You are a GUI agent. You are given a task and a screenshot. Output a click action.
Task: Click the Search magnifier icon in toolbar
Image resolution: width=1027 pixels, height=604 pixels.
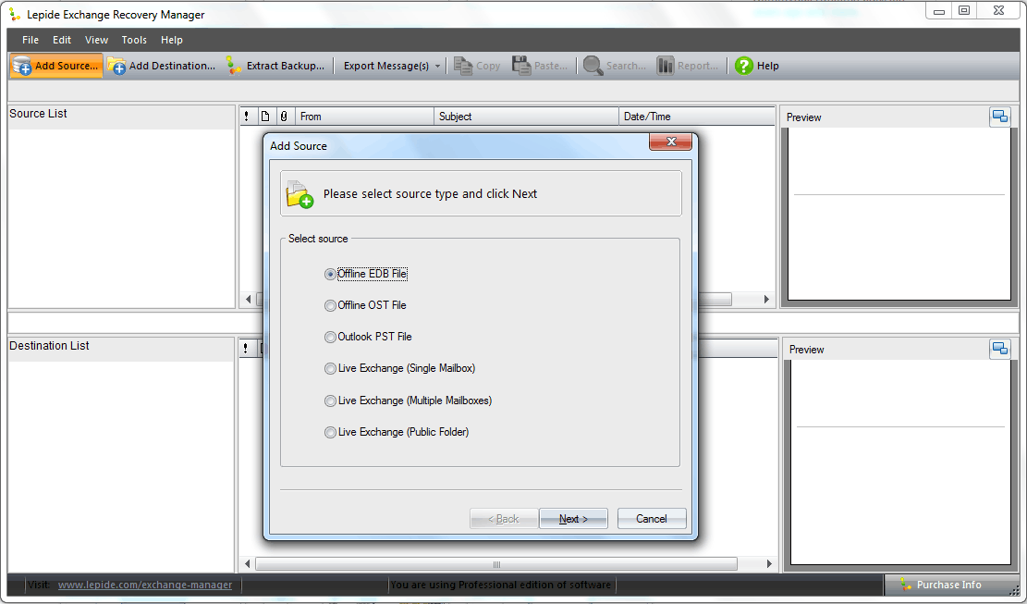pos(593,66)
